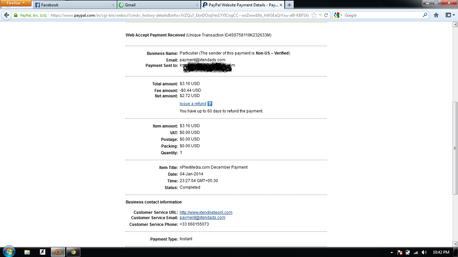This screenshot has height=257, width=458.
Task: Click the Net amount $2.72 USD
Action: click(190, 96)
